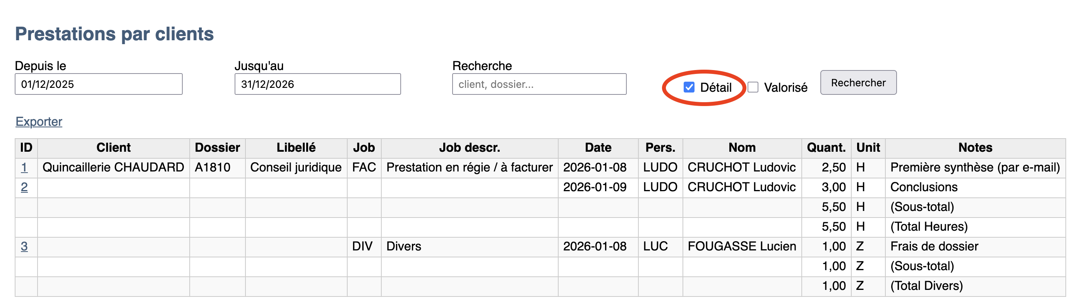This screenshot has height=305, width=1077.
Task: Select the Quincaillerie CHAUDARD client cell
Action: 113,168
